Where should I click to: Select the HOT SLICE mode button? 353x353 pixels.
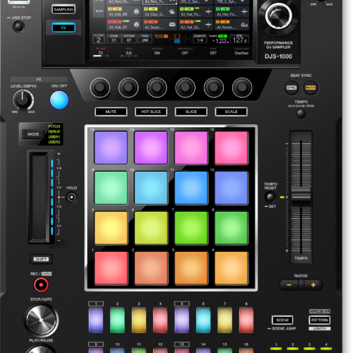click(151, 112)
